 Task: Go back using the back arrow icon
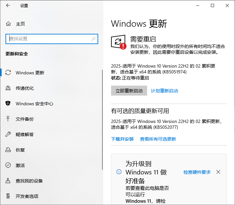click(x=8, y=5)
